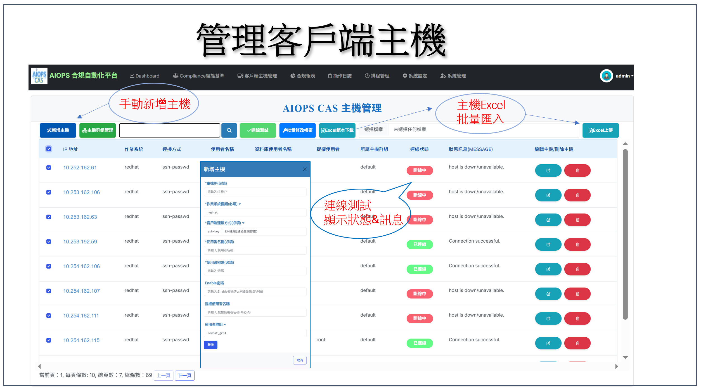This screenshot has width=701, height=391.
Task: Click the magnifier search icon button
Action: 229,130
